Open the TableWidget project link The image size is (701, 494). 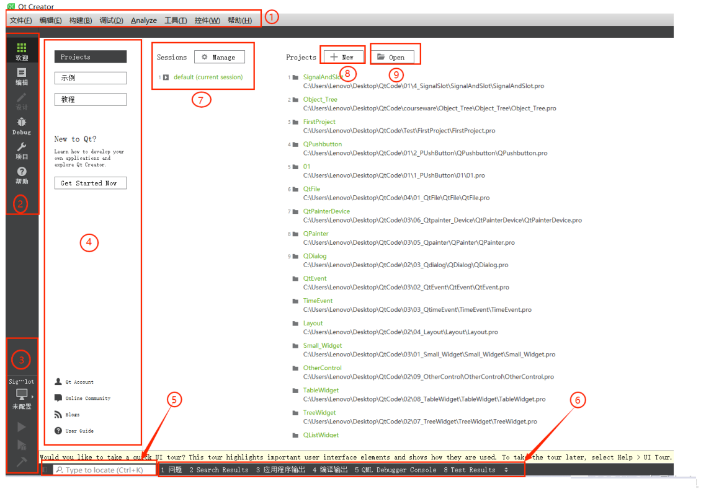pyautogui.click(x=321, y=390)
